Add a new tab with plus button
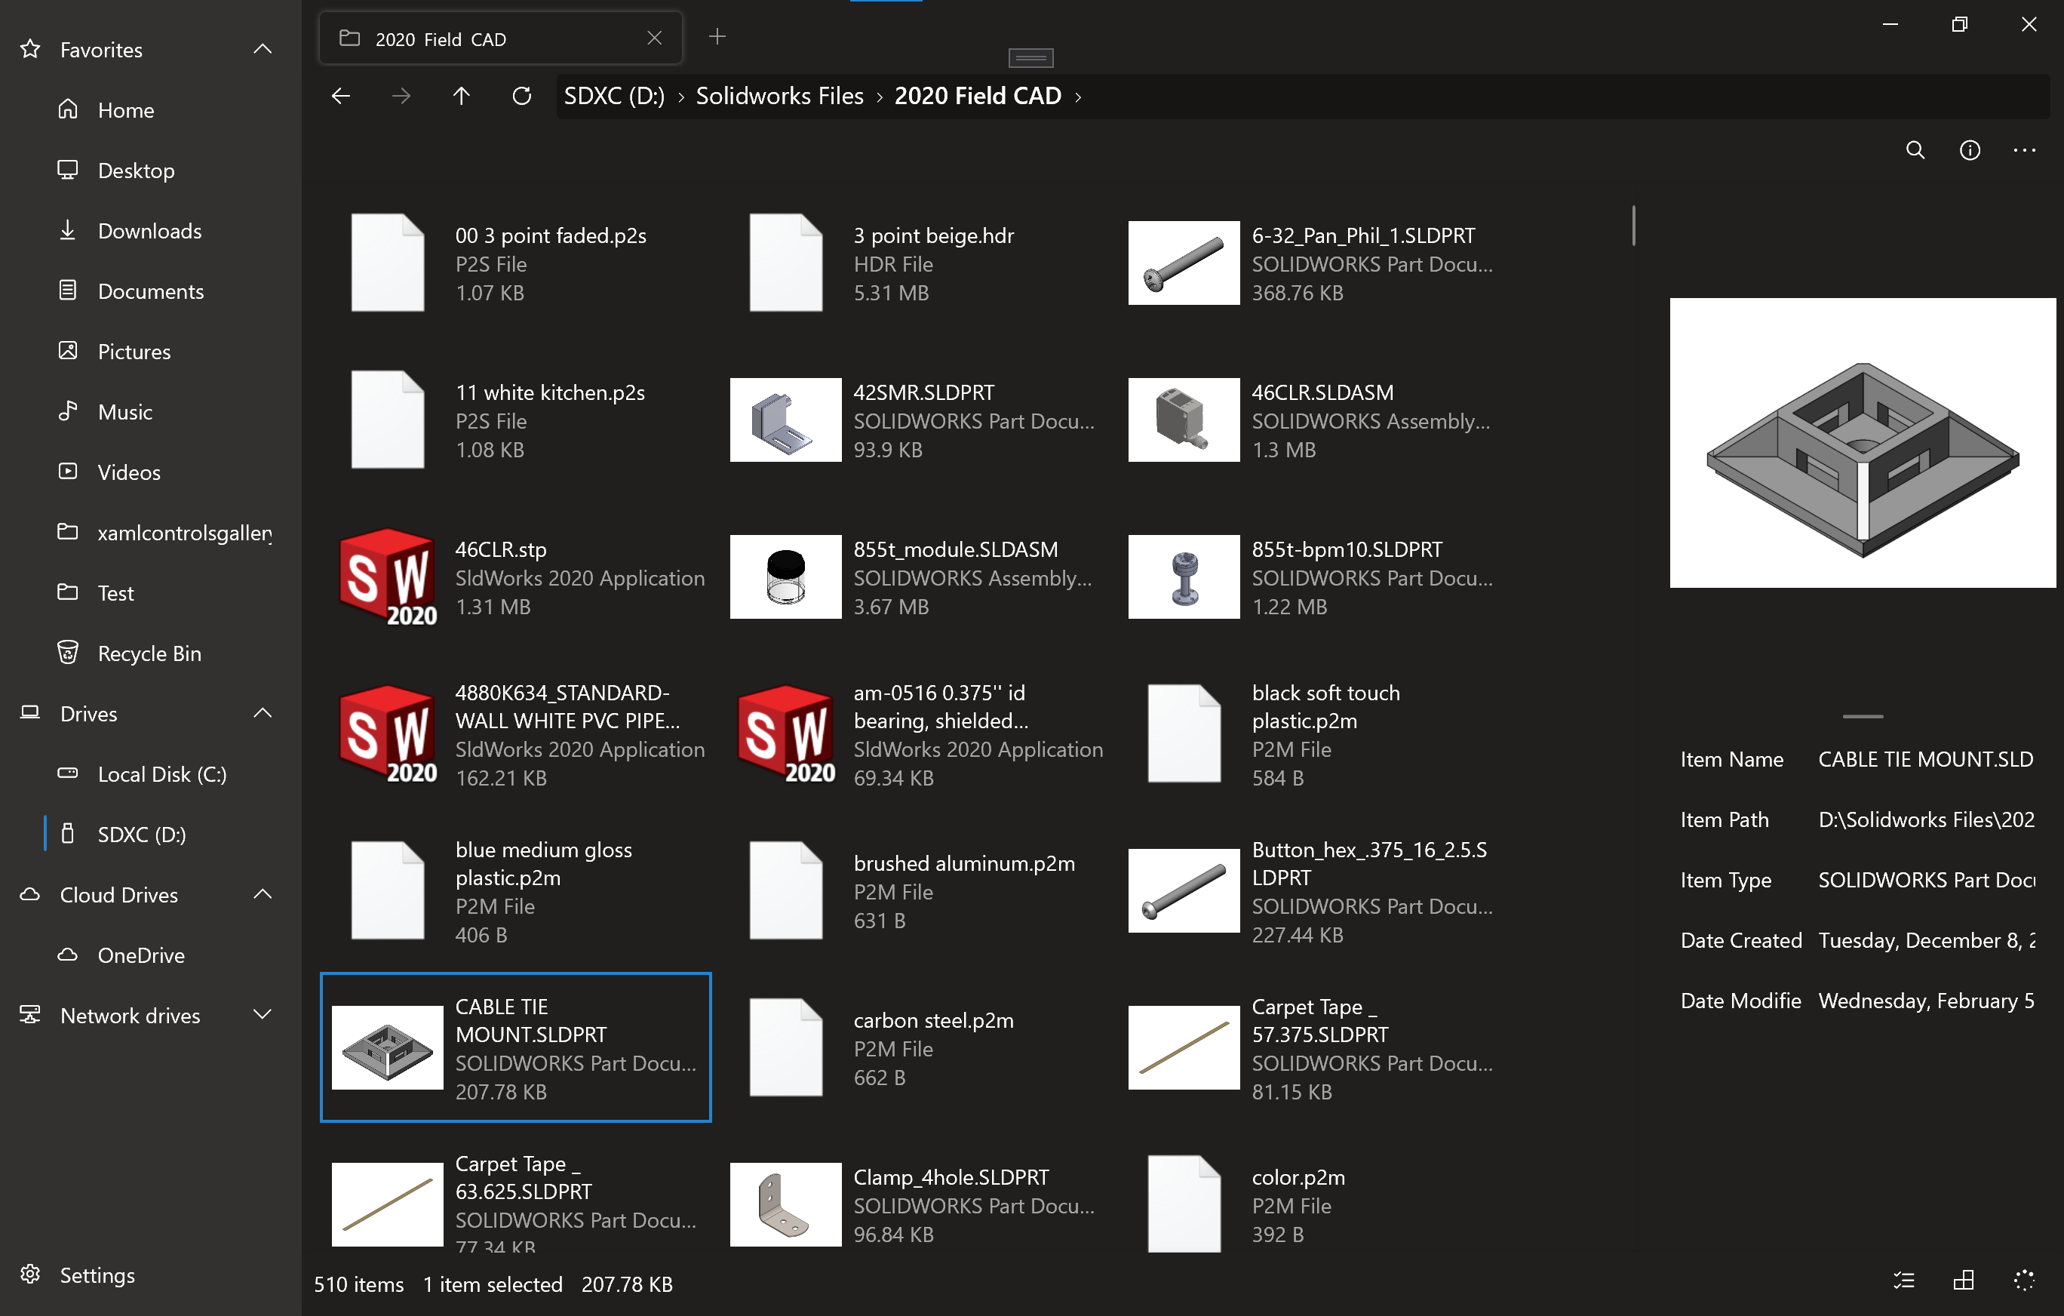Image resolution: width=2064 pixels, height=1316 pixels. tap(717, 37)
